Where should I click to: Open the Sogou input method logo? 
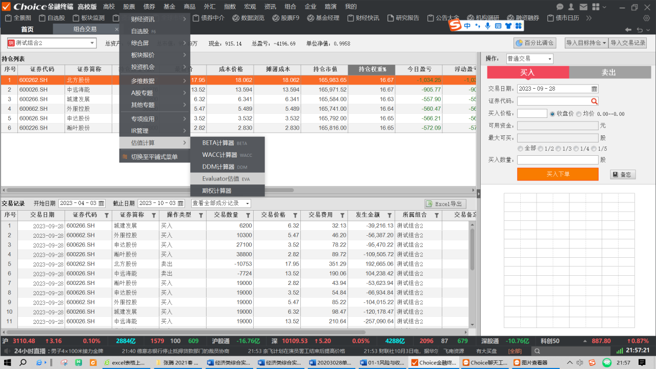pyautogui.click(x=456, y=26)
